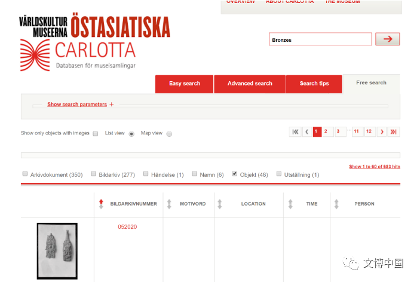This screenshot has width=417, height=282.
Task: Click the BILDARKIVNUMMER column header text
Action: [x=133, y=204]
